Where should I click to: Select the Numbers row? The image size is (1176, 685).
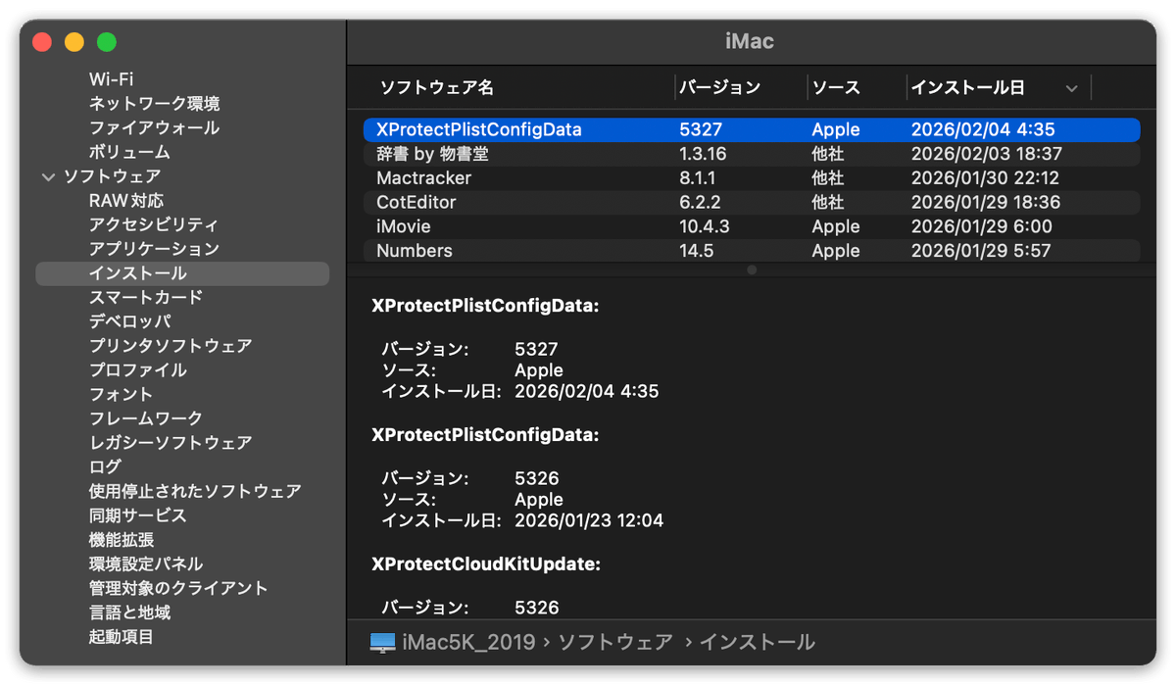pyautogui.click(x=752, y=251)
